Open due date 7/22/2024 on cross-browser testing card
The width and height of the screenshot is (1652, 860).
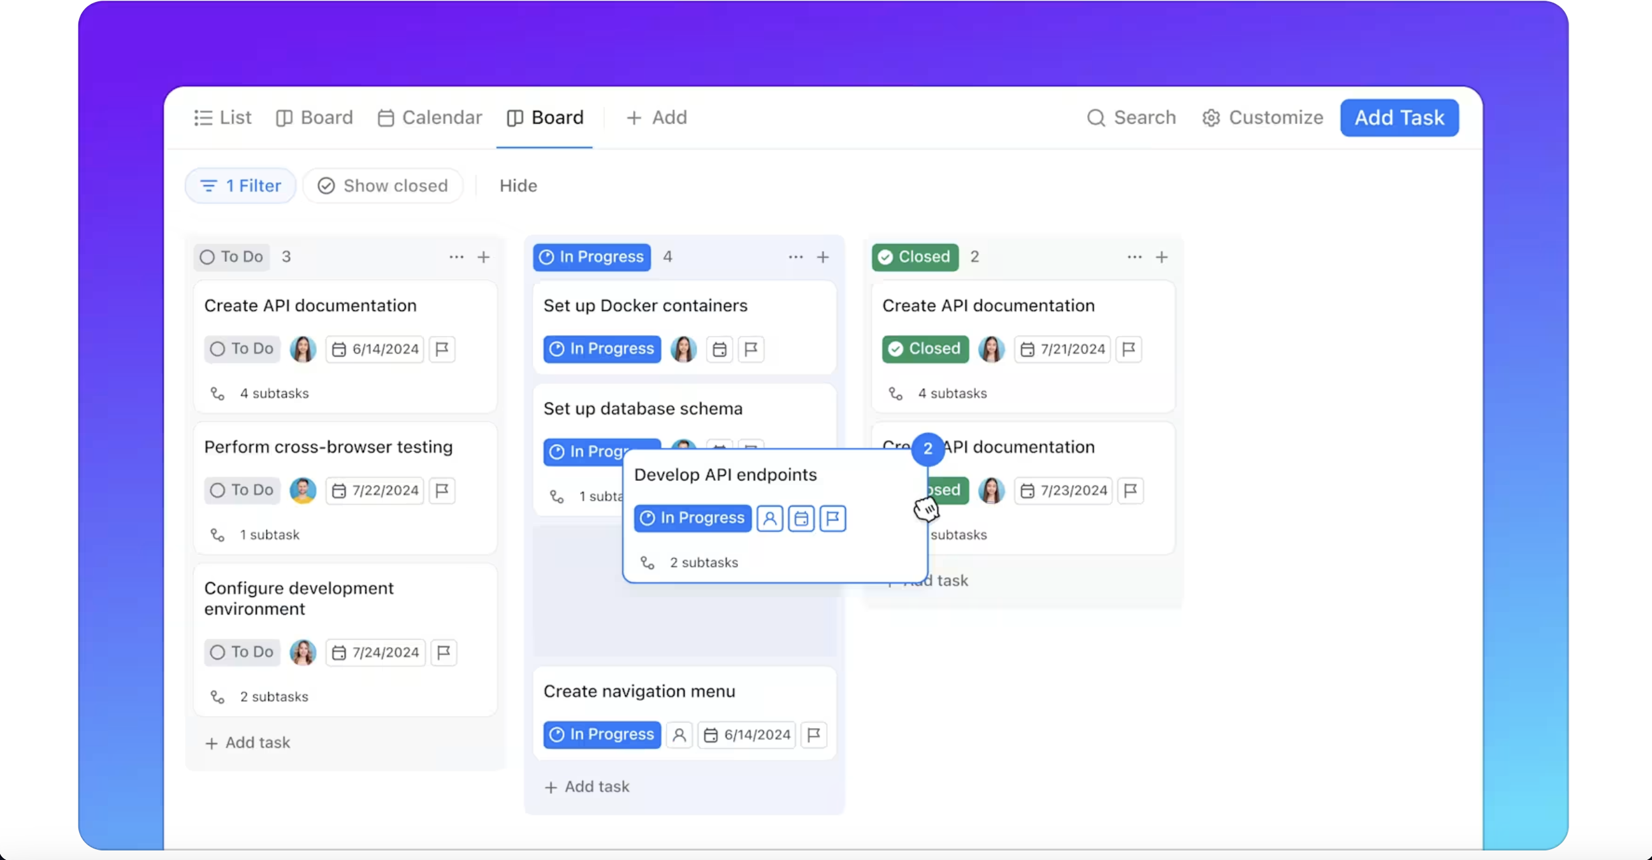pyautogui.click(x=375, y=491)
